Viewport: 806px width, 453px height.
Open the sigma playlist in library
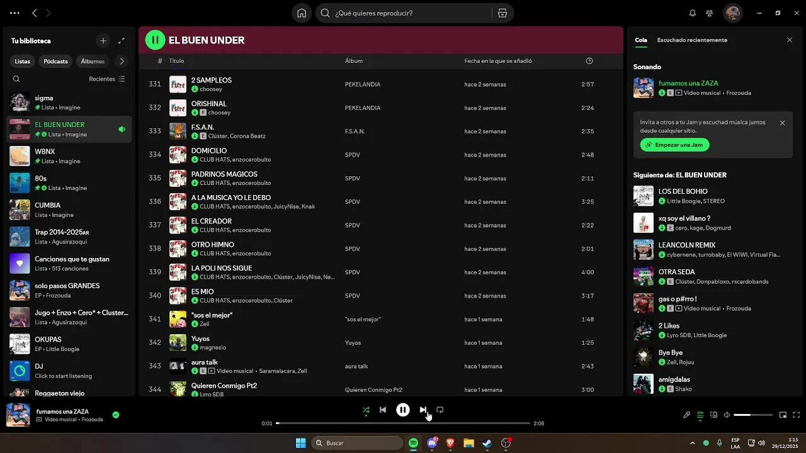(69, 103)
